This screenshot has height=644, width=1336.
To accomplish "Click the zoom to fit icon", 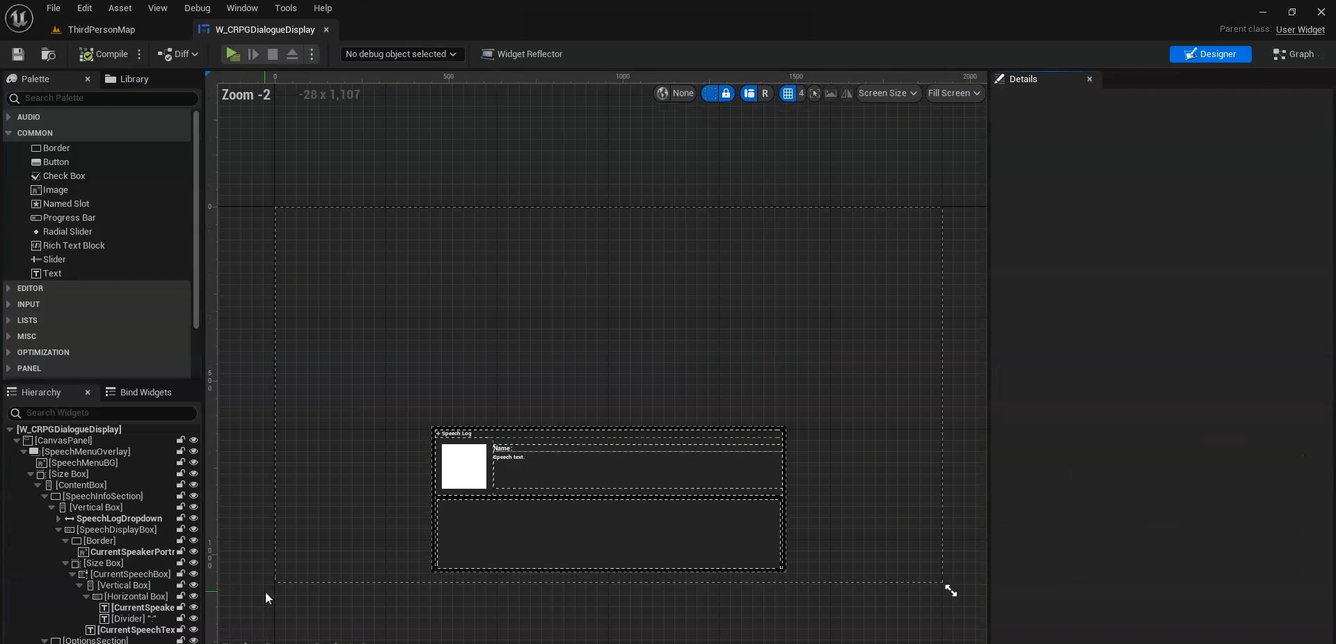I will pyautogui.click(x=814, y=93).
